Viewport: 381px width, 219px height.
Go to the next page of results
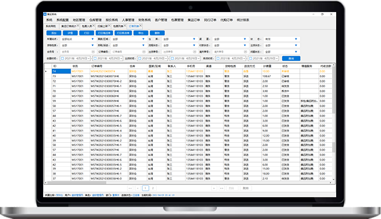click(214, 188)
